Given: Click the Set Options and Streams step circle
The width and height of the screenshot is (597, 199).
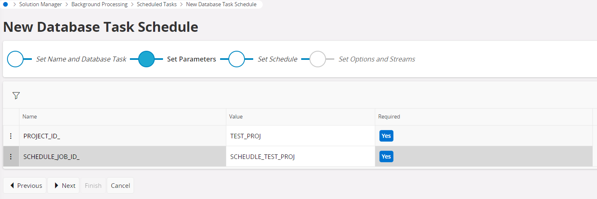Looking at the screenshot, I should (318, 59).
